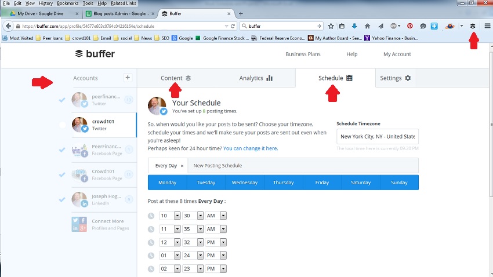Select the crowd101 Twitter account

pos(104,125)
